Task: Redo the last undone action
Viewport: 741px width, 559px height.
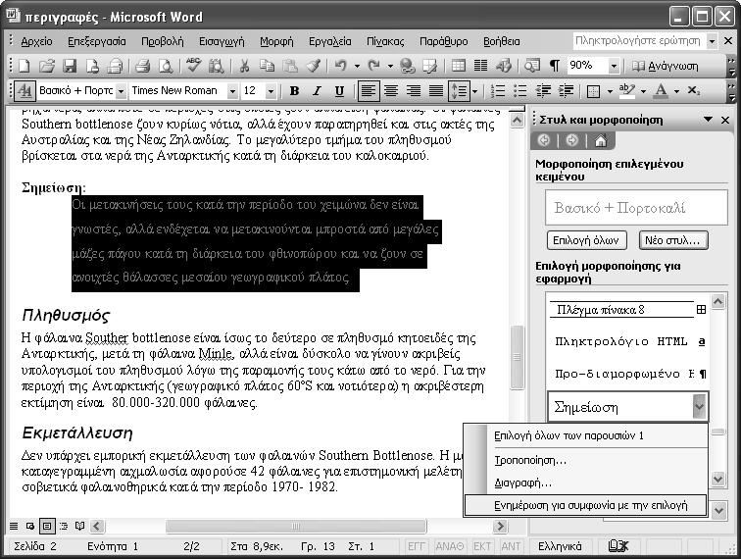Action: coord(373,66)
